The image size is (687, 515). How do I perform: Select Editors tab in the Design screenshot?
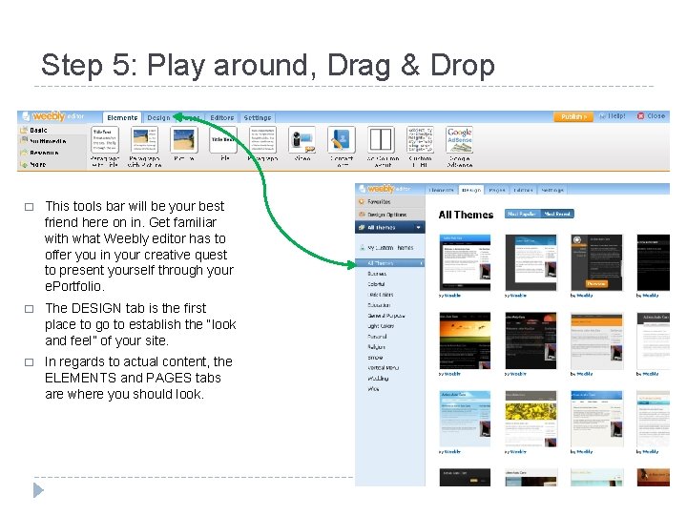pyautogui.click(x=523, y=190)
